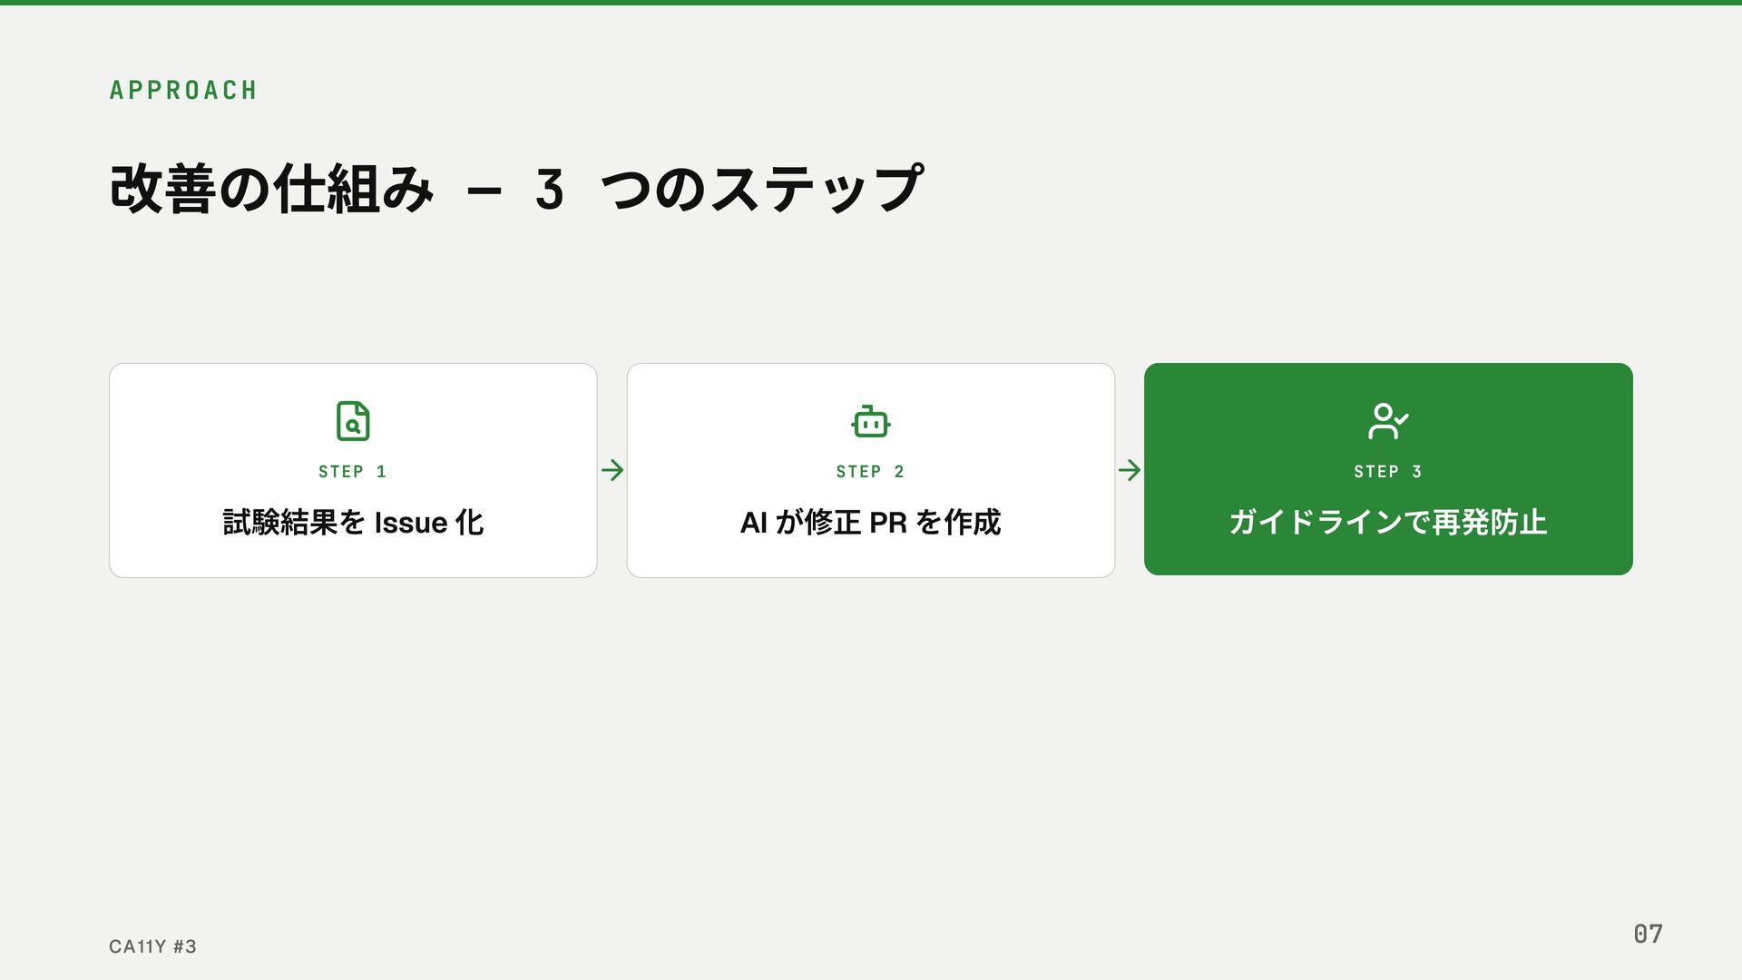Click the arrow between Step 1 and Step 2
The image size is (1742, 980).
612,470
